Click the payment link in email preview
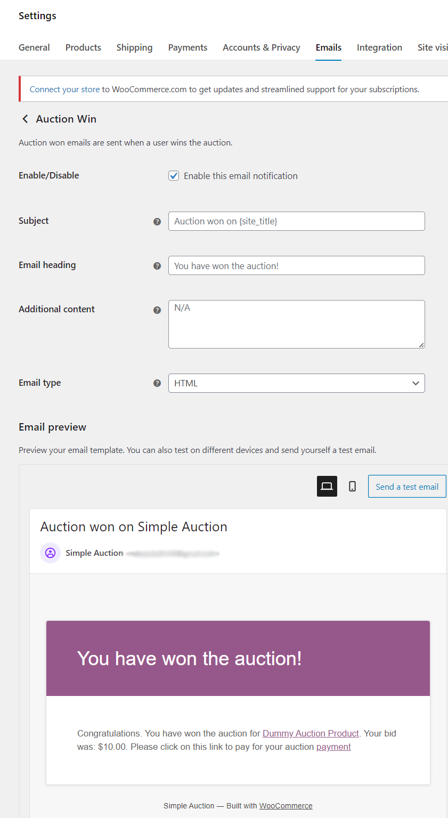 point(333,747)
